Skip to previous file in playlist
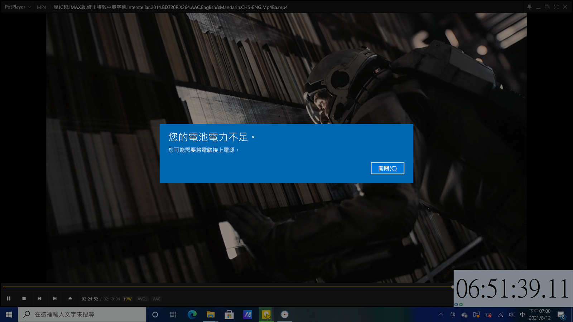Screen dimensions: 573x322 point(39,298)
